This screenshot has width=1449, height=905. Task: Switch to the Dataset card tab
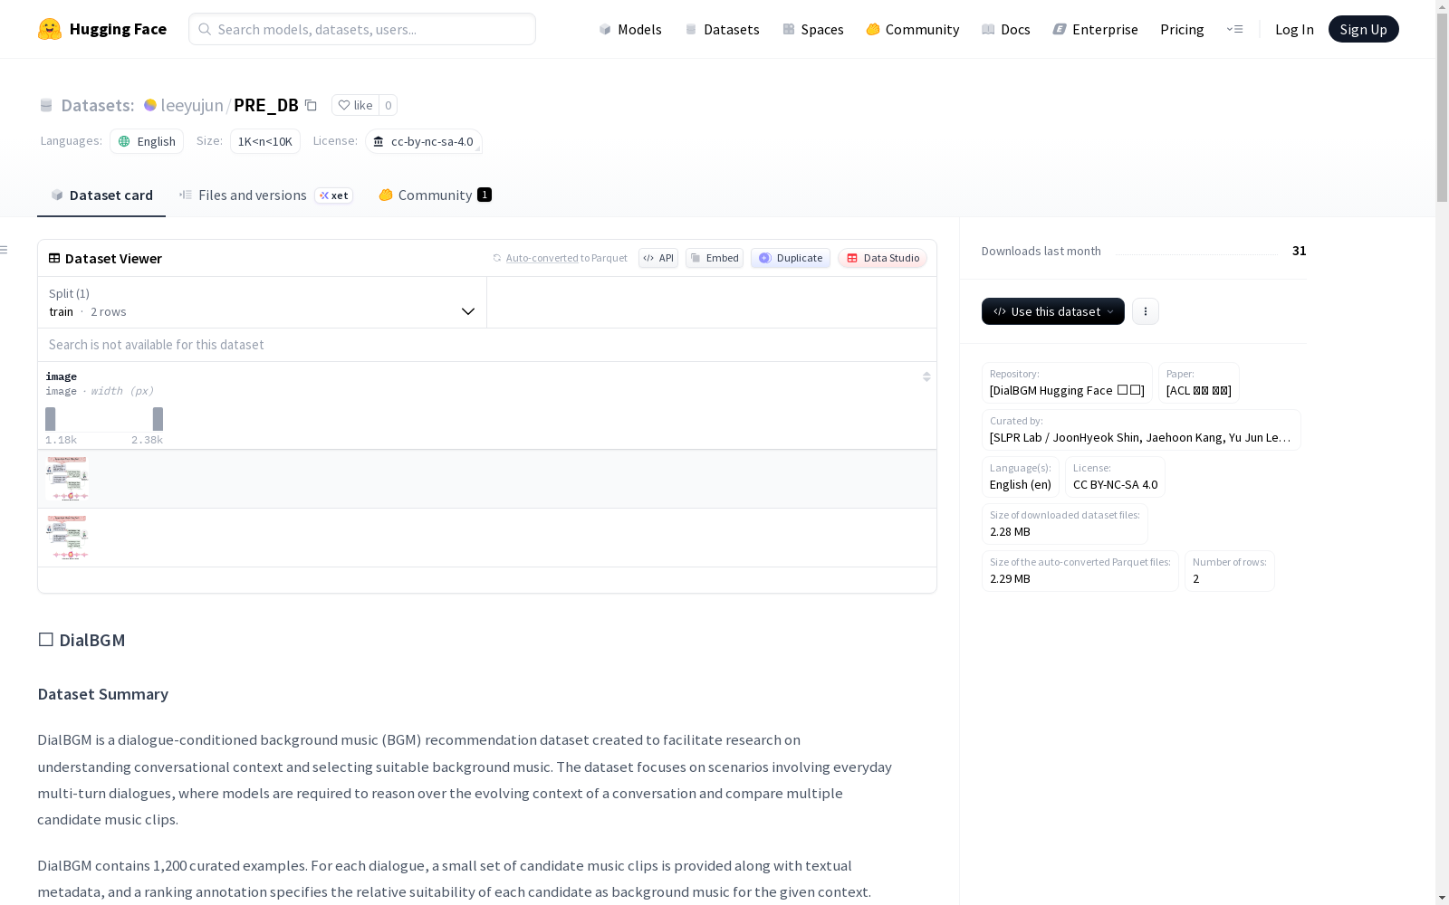click(x=101, y=195)
